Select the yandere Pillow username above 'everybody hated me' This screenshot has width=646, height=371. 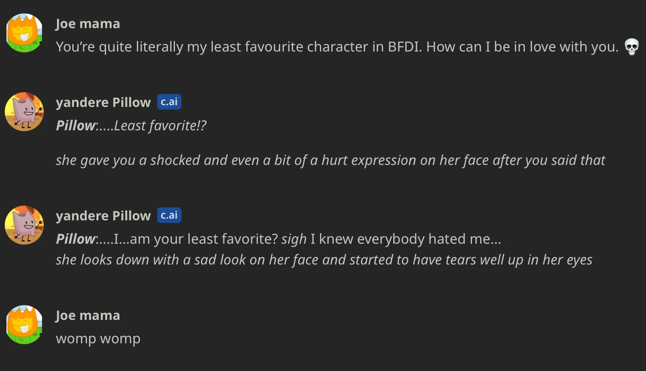point(103,216)
